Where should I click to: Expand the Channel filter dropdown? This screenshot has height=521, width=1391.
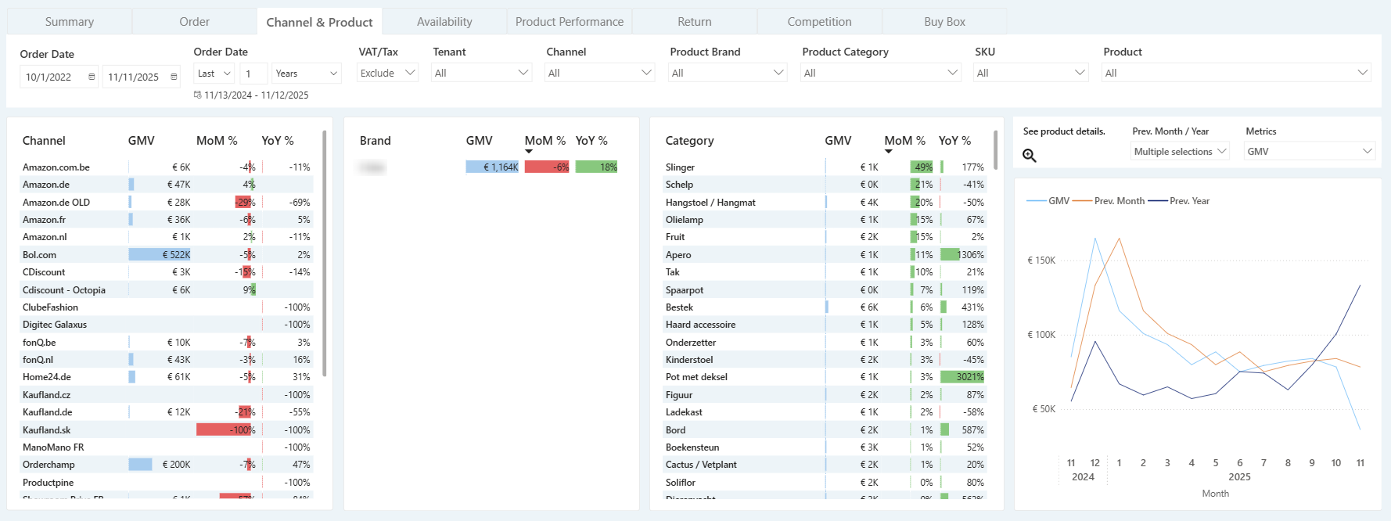600,73
